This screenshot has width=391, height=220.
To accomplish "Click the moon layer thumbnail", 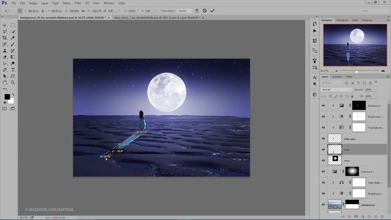I will click(x=335, y=160).
